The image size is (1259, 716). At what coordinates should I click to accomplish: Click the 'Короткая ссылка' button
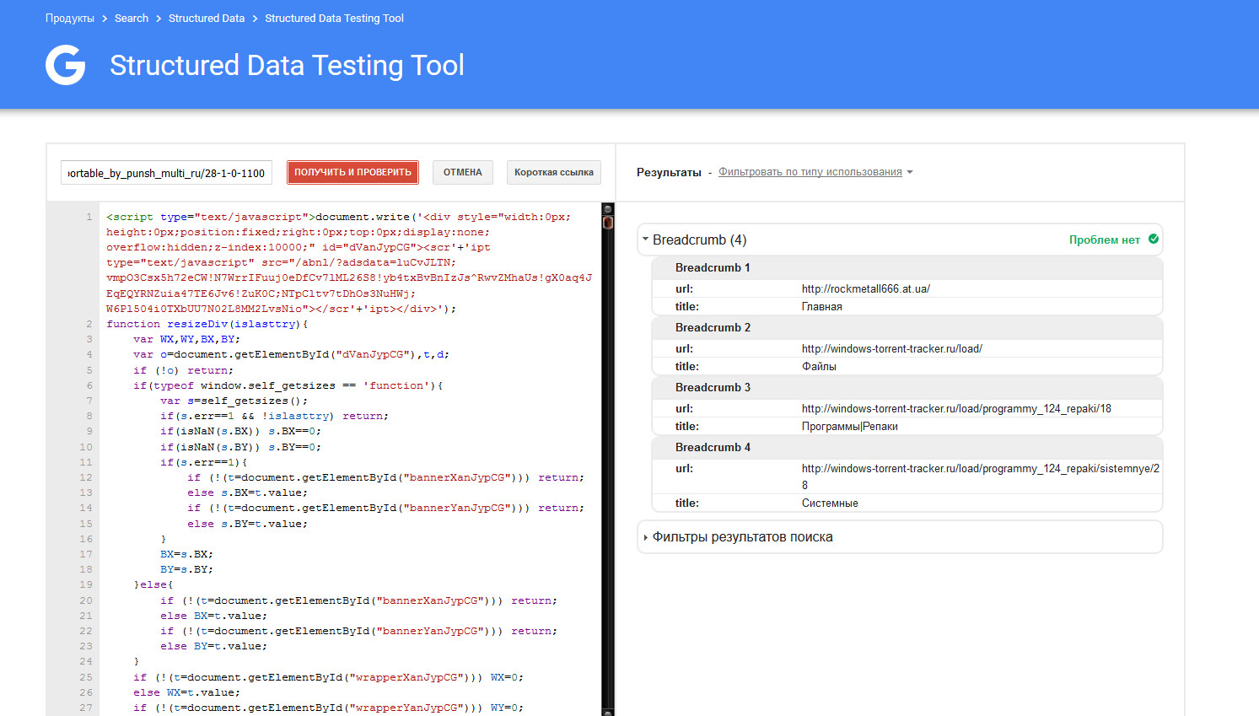point(554,172)
